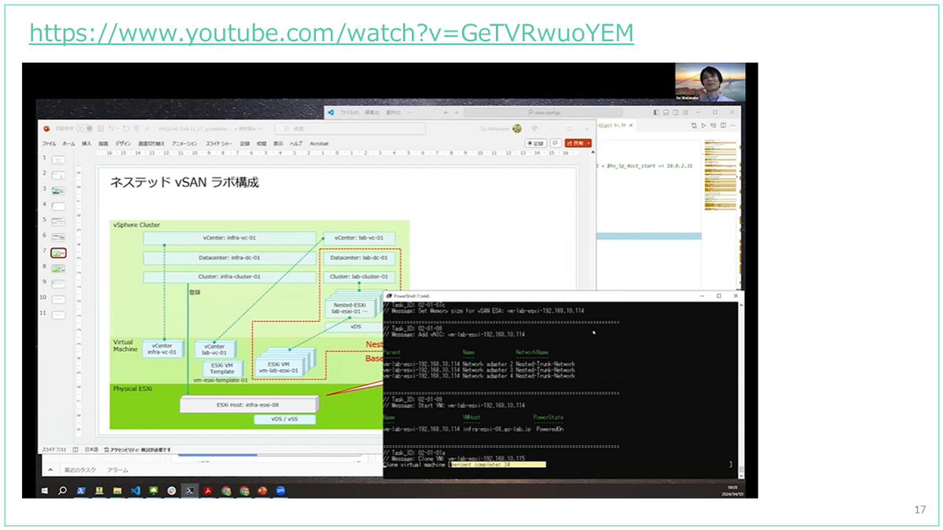Open the Windows Start button
This screenshot has height=530, width=943.
pos(44,491)
